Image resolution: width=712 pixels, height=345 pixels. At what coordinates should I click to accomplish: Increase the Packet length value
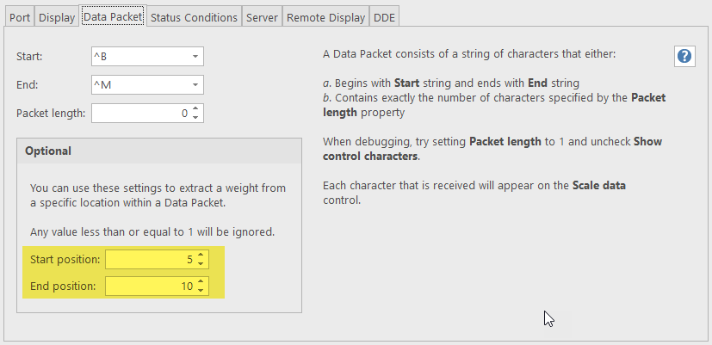196,109
